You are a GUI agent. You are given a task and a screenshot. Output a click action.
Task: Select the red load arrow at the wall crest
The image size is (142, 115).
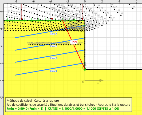coord(82,12)
